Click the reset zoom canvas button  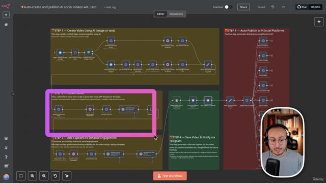click(56, 176)
